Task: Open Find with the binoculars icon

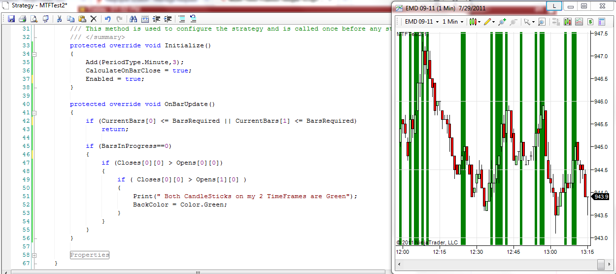Action: click(x=133, y=19)
